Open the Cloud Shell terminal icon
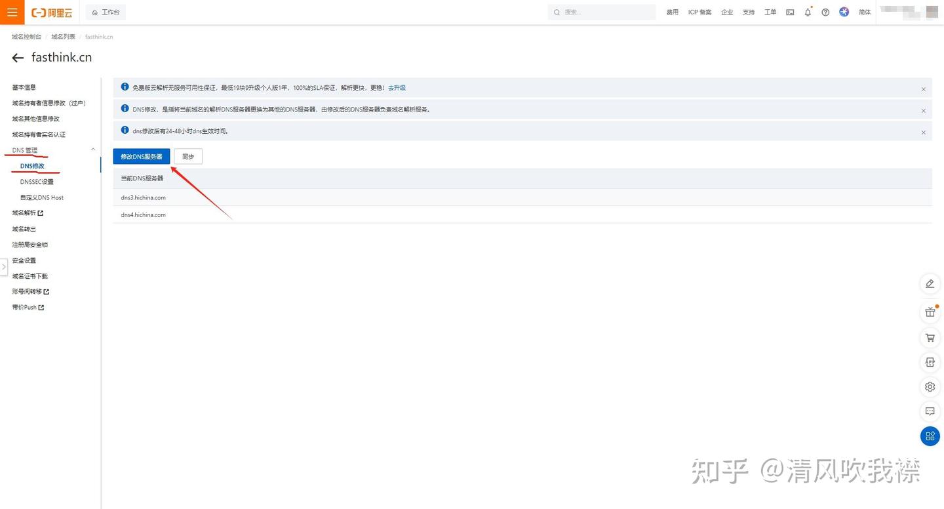This screenshot has width=944, height=509. pos(790,12)
